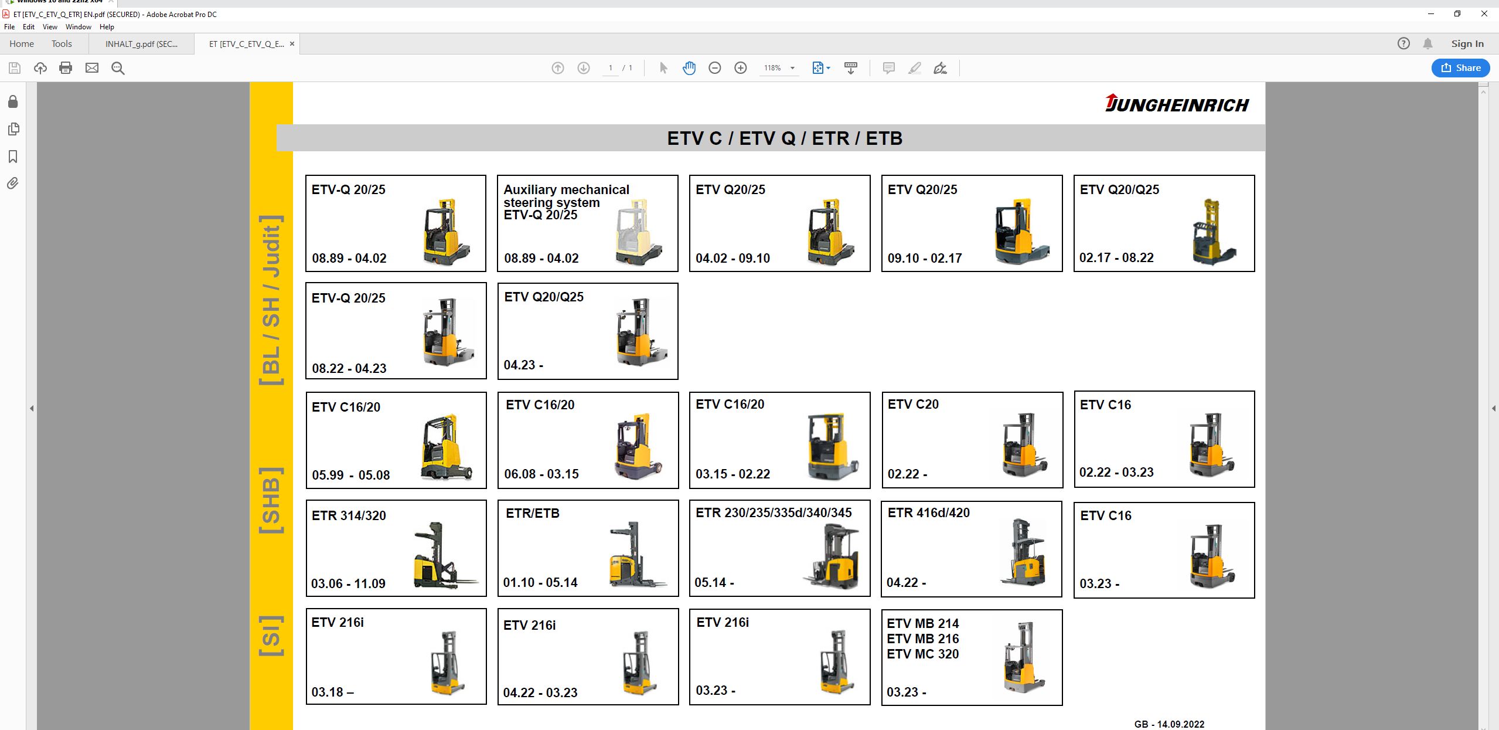The image size is (1499, 730).
Task: Save the file to Adobe cloud
Action: point(39,68)
